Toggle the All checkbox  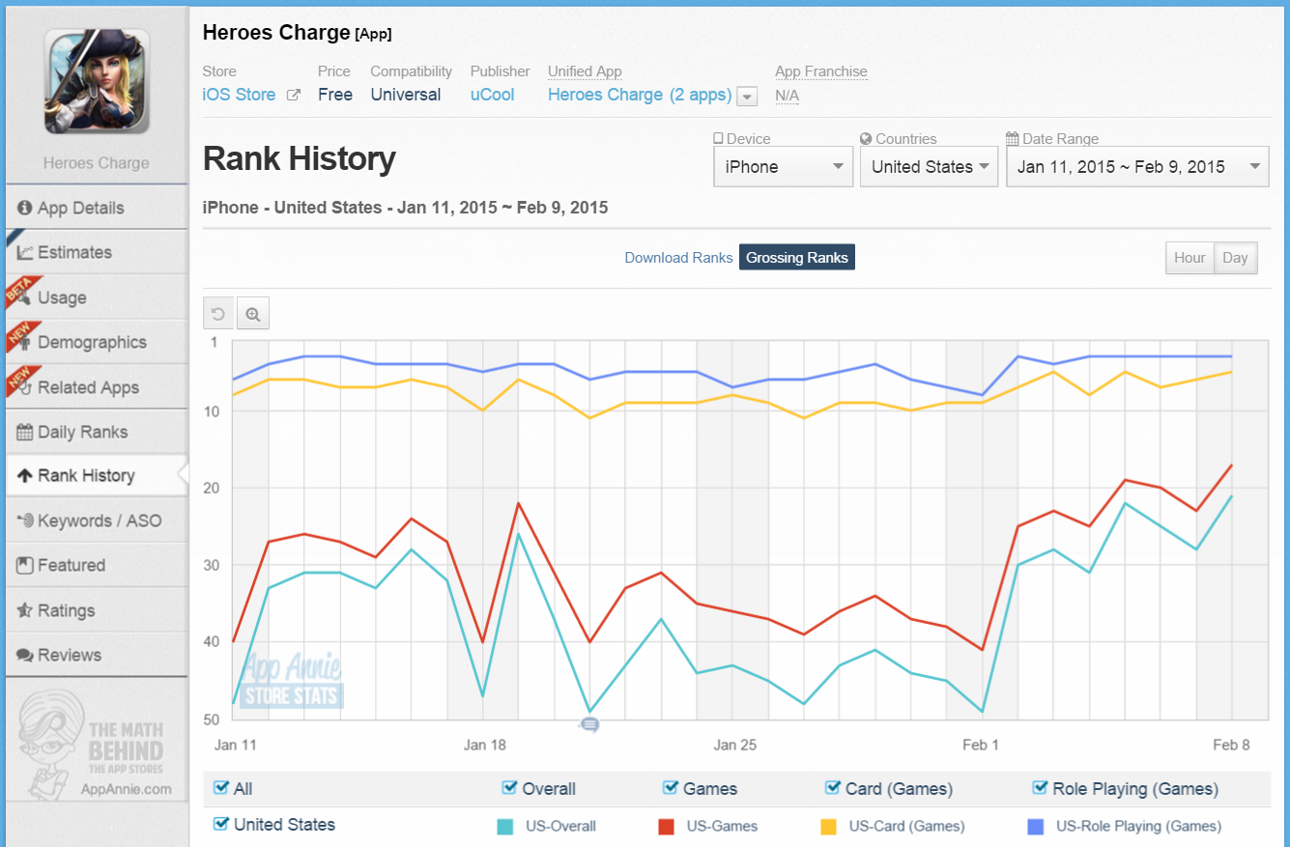point(220,788)
